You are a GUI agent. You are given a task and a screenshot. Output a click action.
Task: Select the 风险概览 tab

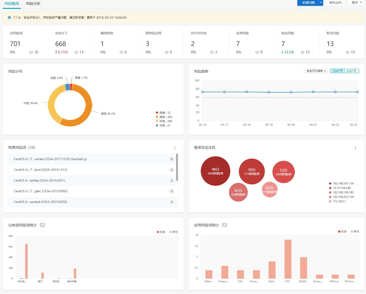[x=12, y=4]
